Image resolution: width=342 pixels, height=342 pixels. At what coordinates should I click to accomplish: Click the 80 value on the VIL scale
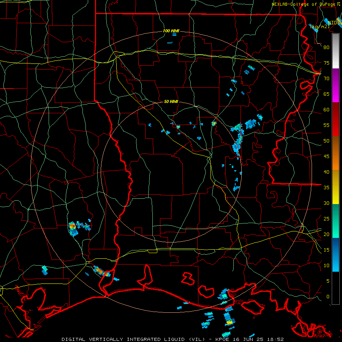click(326, 47)
